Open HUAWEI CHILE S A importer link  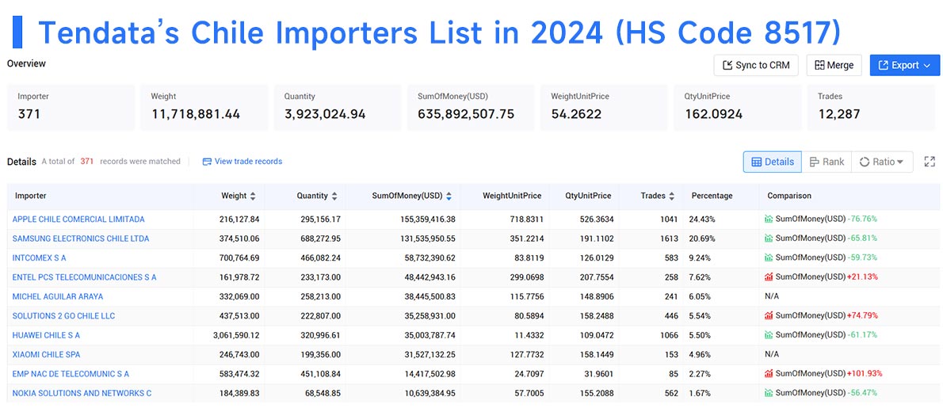click(46, 334)
